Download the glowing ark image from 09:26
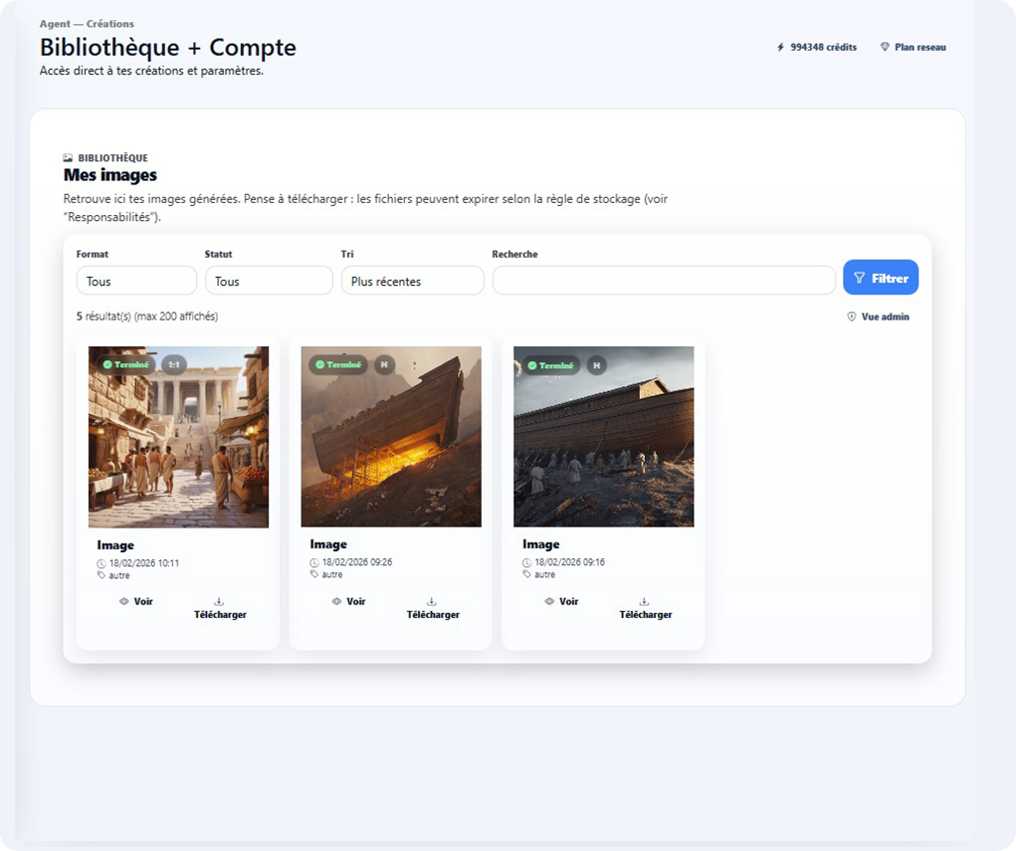This screenshot has height=851, width=1016. [x=433, y=608]
